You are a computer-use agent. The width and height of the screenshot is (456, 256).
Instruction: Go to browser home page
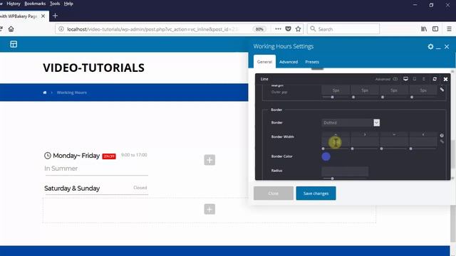click(x=11, y=29)
